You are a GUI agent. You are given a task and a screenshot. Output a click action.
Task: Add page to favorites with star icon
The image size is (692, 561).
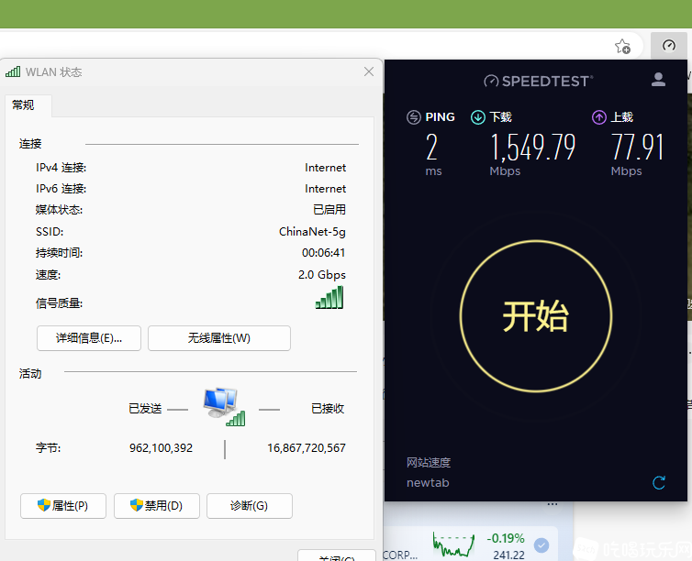point(623,46)
